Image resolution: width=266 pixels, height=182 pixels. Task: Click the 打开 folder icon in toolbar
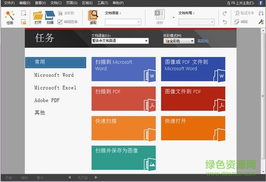coord(38,17)
